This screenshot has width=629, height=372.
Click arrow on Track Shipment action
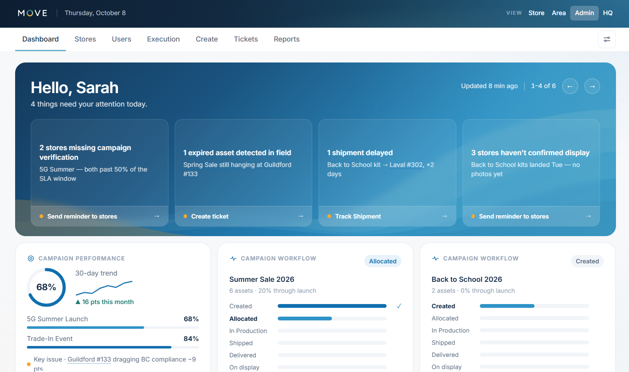pyautogui.click(x=445, y=216)
